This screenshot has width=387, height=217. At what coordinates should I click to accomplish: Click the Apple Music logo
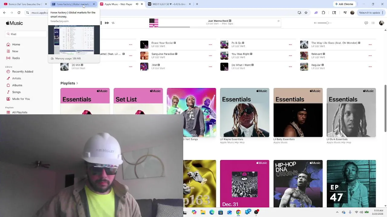point(14,23)
